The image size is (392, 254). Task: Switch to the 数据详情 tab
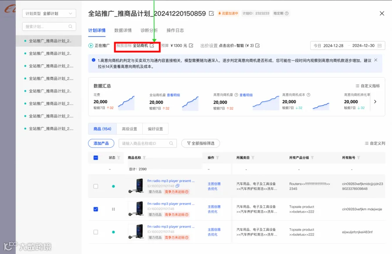click(x=123, y=30)
